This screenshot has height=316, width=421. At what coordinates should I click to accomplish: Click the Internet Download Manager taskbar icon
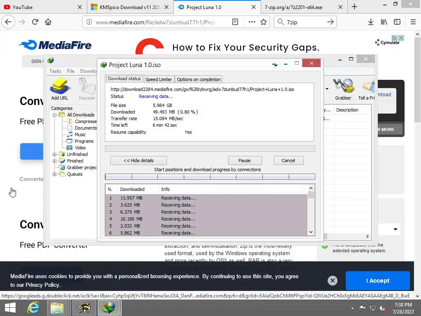108,308
